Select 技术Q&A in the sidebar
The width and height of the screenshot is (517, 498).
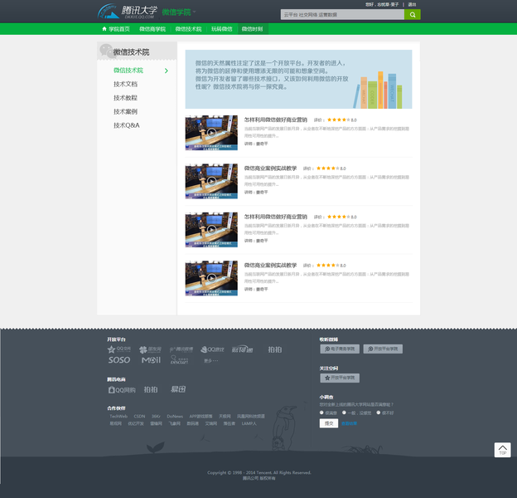click(x=127, y=125)
